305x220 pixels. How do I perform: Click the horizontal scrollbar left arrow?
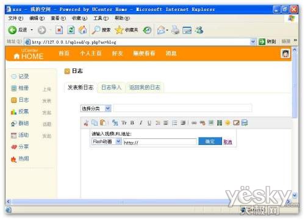[x=8, y=202]
